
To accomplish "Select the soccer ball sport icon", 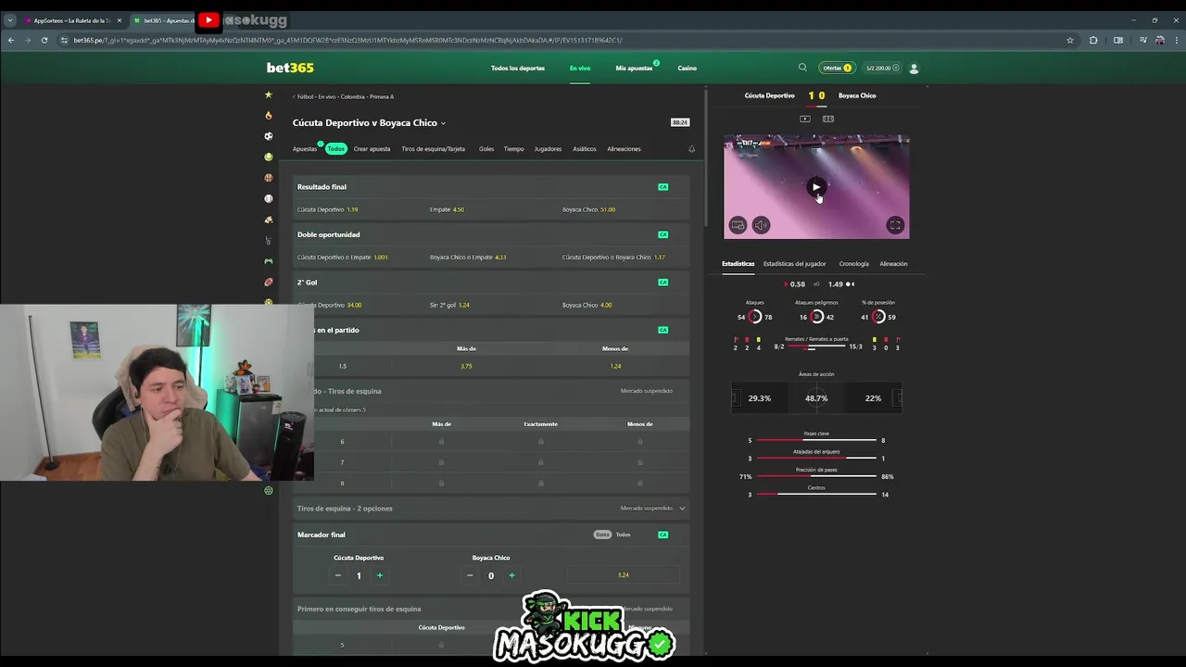I will [x=269, y=136].
